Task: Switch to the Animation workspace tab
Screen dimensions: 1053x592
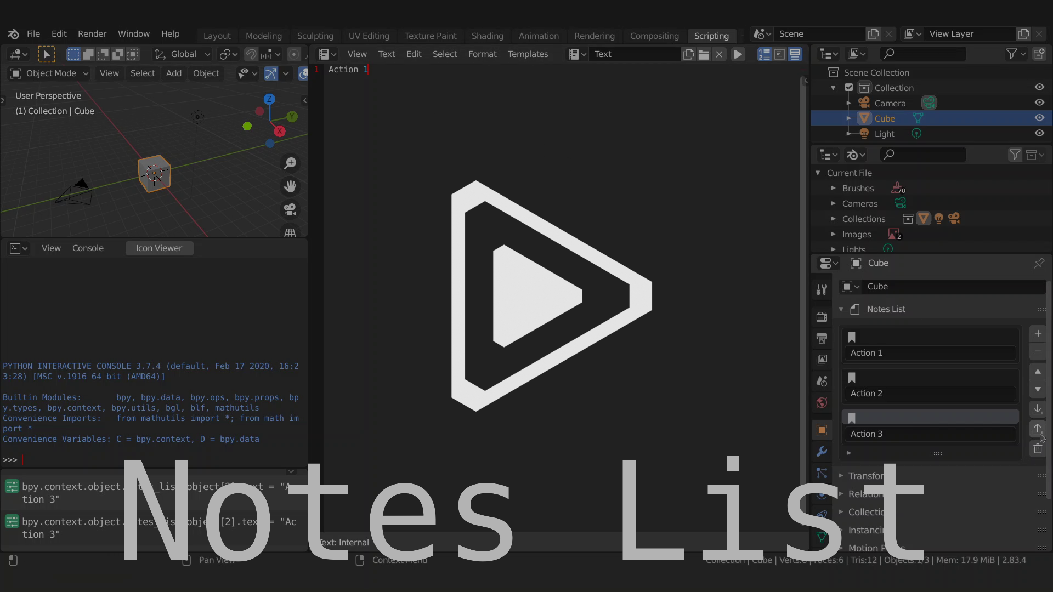Action: click(x=538, y=36)
